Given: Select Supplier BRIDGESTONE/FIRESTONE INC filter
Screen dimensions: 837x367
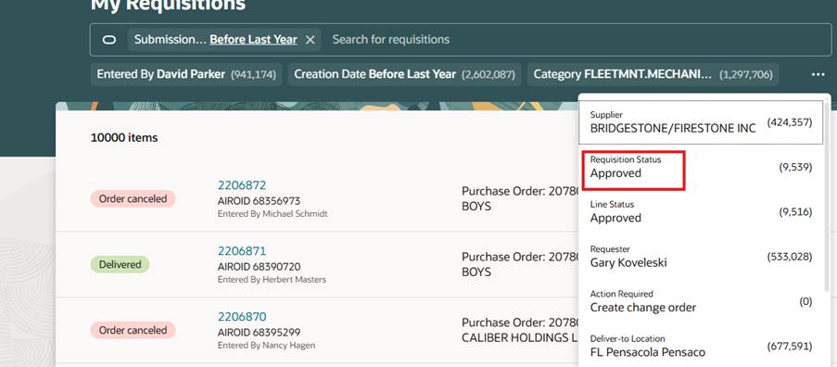Looking at the screenshot, I should tap(701, 122).
